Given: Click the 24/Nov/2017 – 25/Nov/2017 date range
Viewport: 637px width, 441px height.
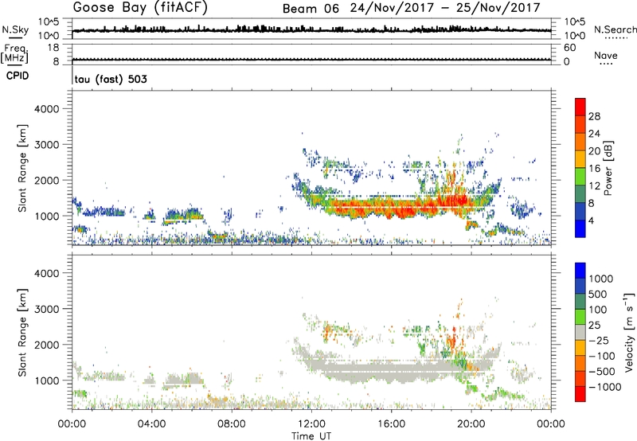Looking at the screenshot, I should (x=445, y=8).
